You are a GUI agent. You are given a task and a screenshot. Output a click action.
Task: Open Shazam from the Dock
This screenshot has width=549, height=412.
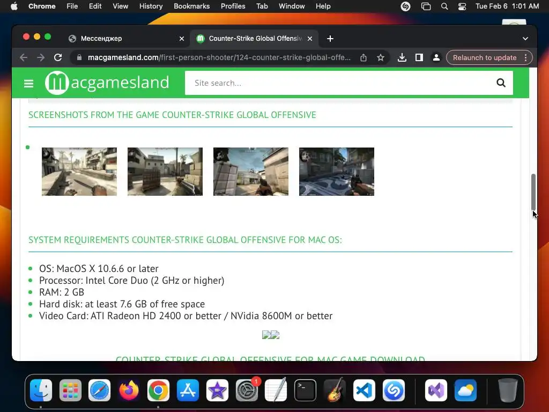[394, 391]
